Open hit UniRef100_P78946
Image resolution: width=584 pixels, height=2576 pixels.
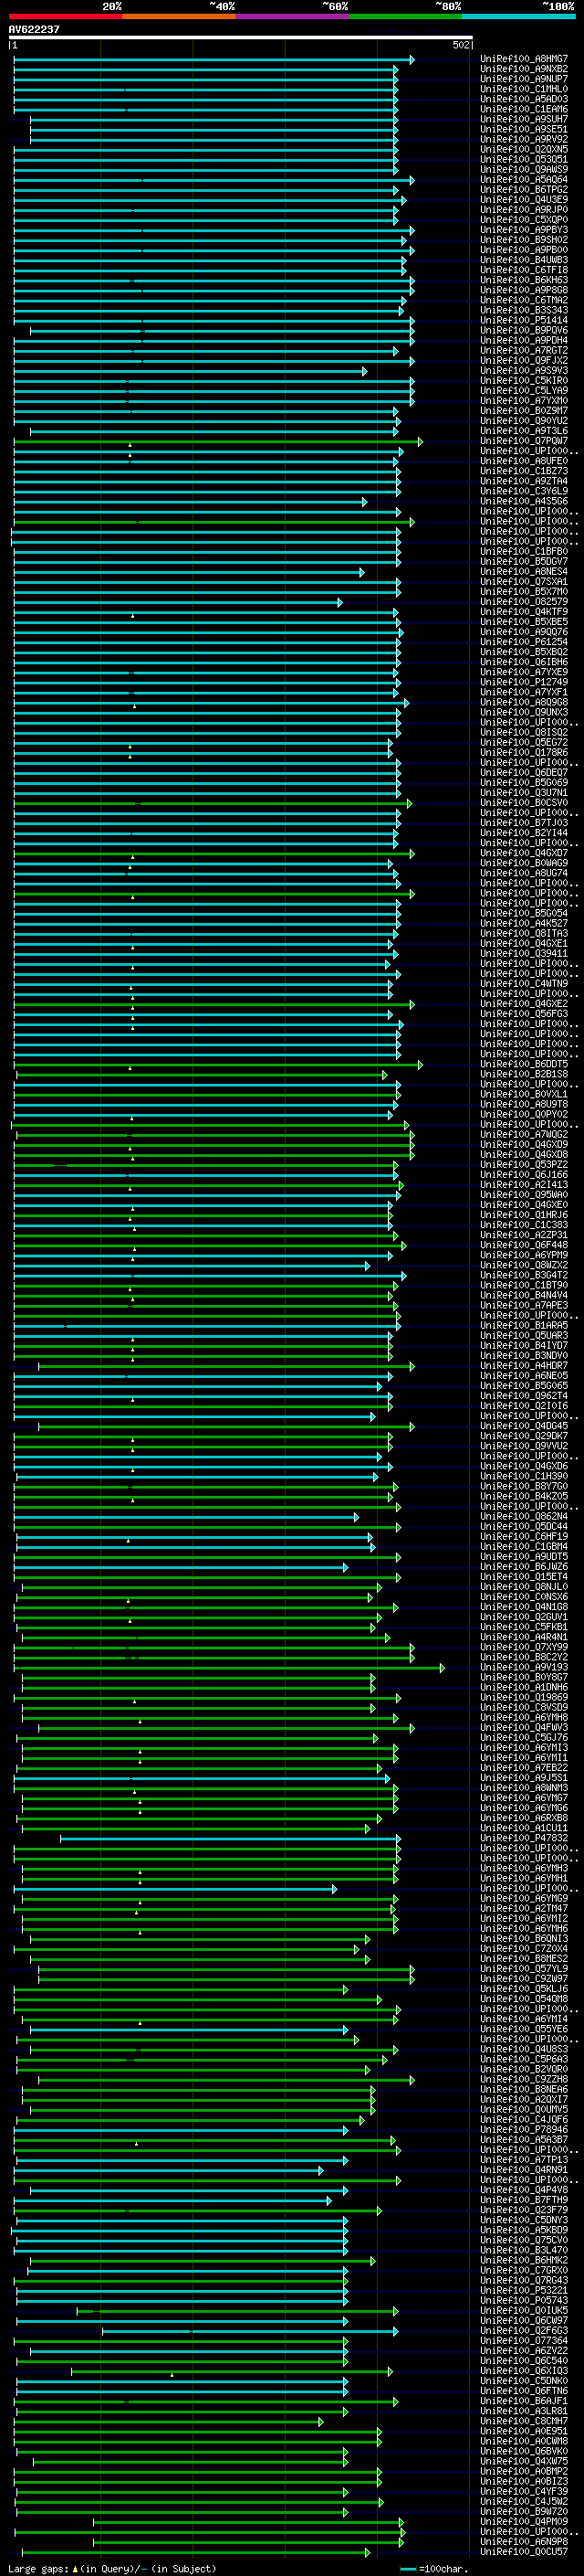tap(524, 2130)
